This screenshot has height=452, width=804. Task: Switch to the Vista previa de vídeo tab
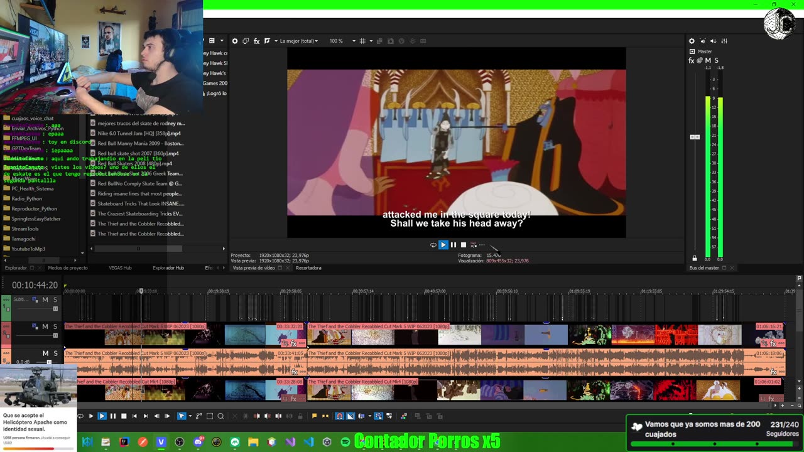(x=254, y=268)
